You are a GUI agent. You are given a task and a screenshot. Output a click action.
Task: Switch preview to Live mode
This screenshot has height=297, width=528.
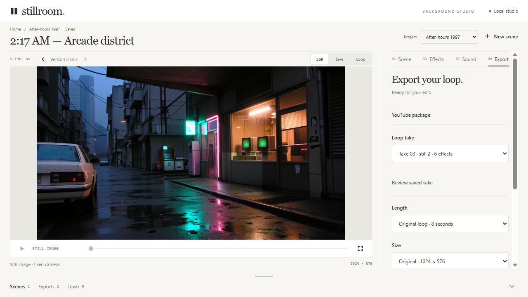tap(339, 59)
